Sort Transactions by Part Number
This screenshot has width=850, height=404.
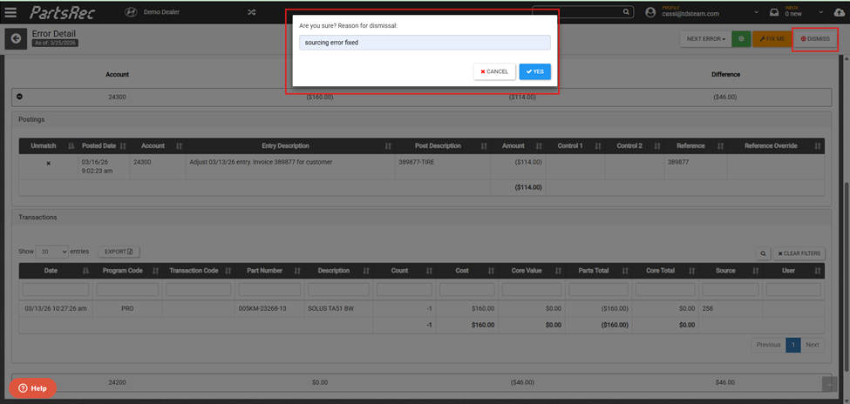pyautogui.click(x=269, y=270)
